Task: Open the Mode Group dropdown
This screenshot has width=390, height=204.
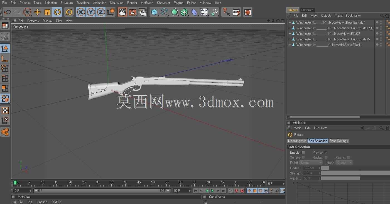Action: pyautogui.click(x=344, y=163)
